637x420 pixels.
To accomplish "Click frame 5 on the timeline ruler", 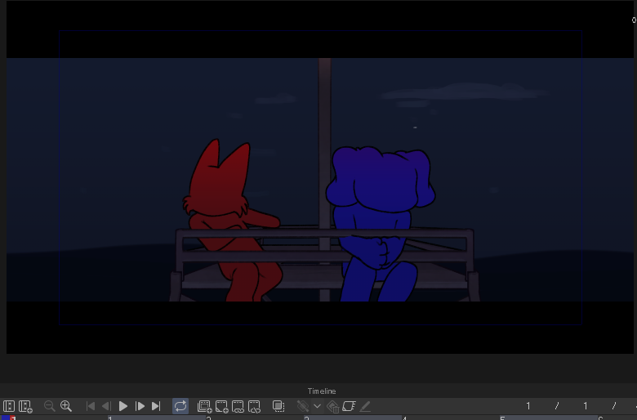I will [x=502, y=418].
